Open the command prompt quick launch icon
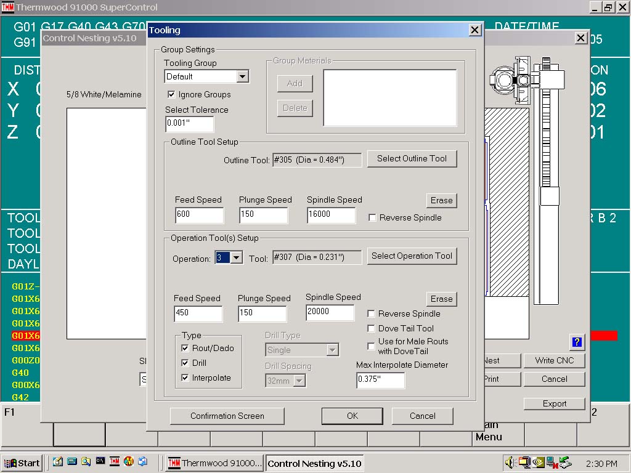 pos(100,461)
